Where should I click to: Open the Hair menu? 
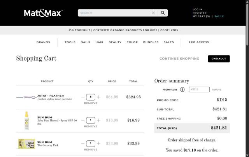100,42
